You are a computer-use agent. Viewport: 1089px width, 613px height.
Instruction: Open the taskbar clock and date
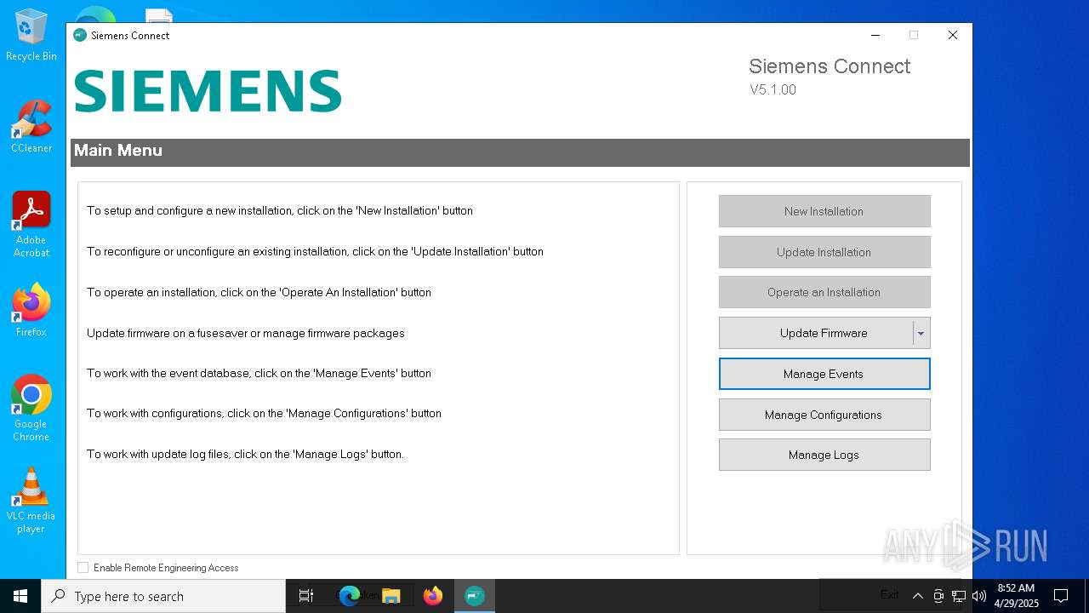[x=1016, y=596]
